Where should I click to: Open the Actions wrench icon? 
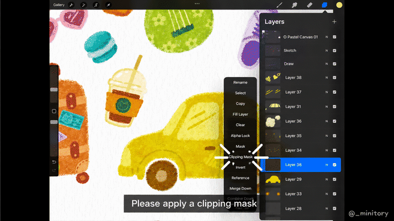pyautogui.click(x=71, y=5)
